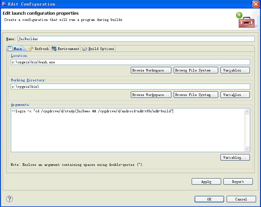Apply the configuration changes
This screenshot has height=207, width=261.
point(206,182)
